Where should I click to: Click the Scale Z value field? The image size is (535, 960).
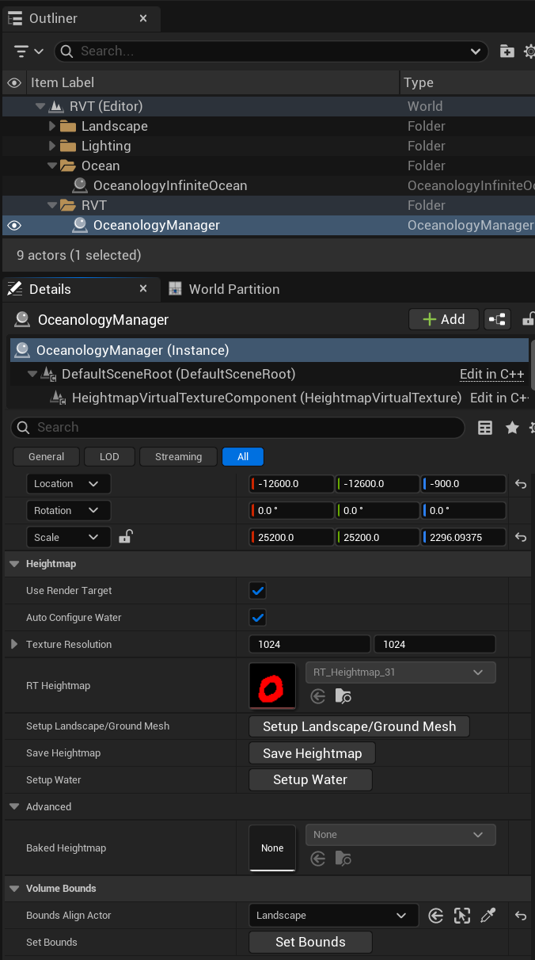coord(464,537)
